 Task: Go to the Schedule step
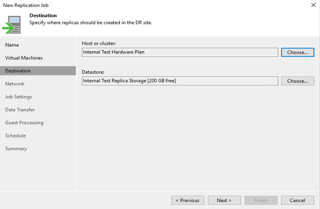[16, 135]
